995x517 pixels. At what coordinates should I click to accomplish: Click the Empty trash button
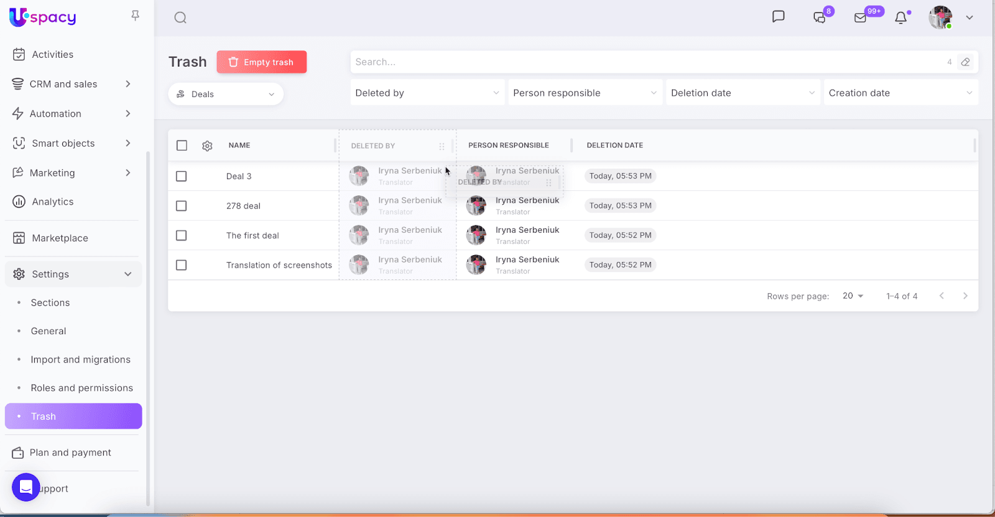tap(261, 62)
